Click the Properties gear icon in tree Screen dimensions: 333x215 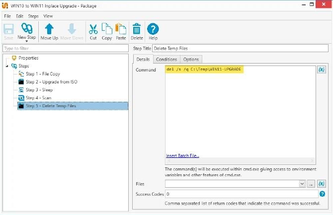coord(14,58)
